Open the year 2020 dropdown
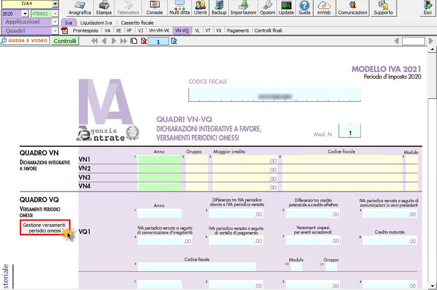This screenshot has height=290, width=437. (x=25, y=14)
